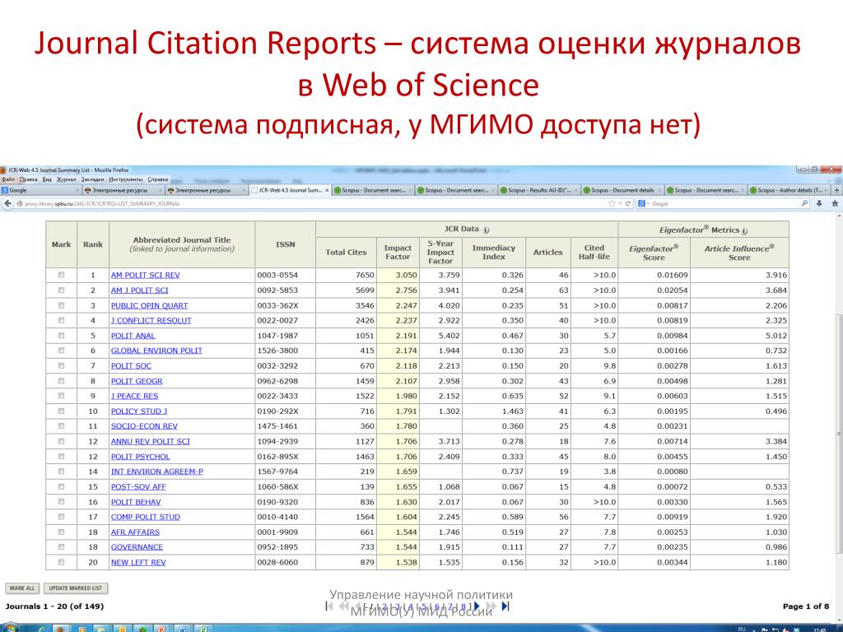Open the POLIT SOC journal link
Screen dimensions: 843x632
131,366
